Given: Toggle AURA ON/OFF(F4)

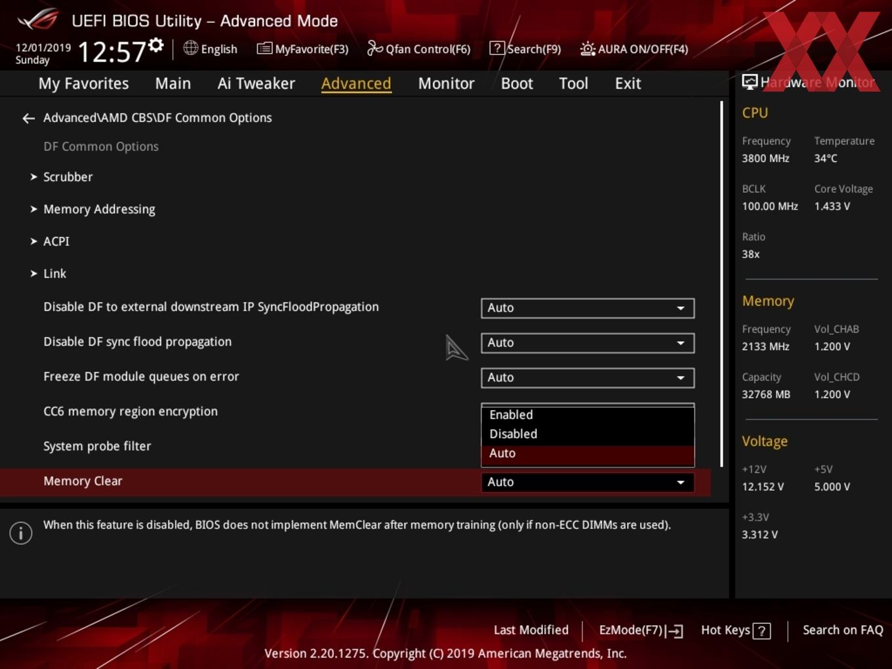Looking at the screenshot, I should (634, 49).
